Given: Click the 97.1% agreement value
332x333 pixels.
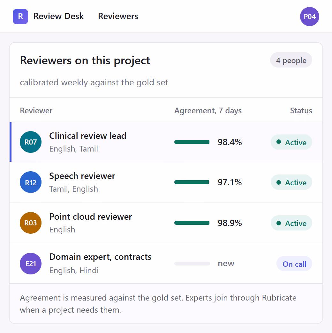Looking at the screenshot, I should point(230,182).
